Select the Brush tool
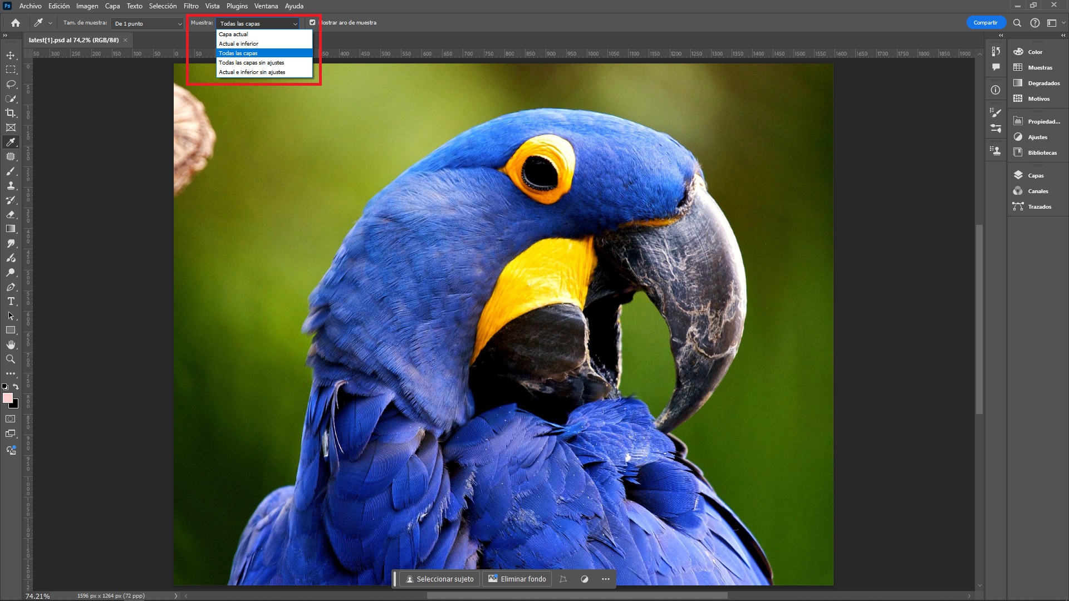The width and height of the screenshot is (1069, 601). (11, 171)
